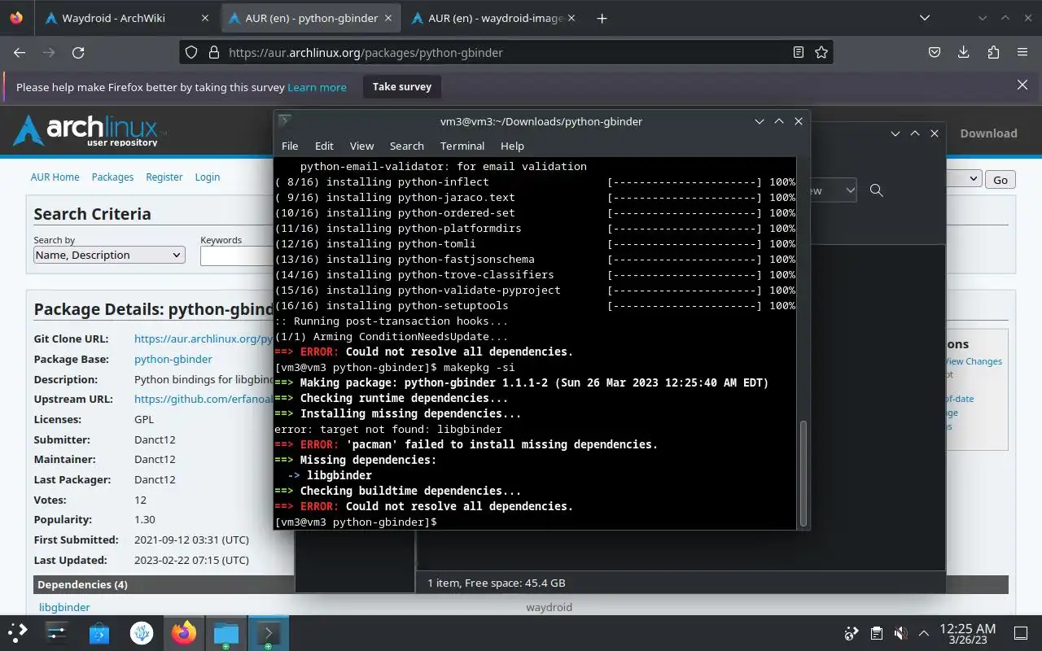The width and height of the screenshot is (1042, 651).
Task: Click the muted volume tray icon
Action: (x=900, y=633)
